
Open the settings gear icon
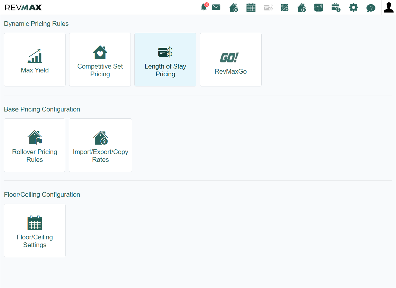(353, 7)
